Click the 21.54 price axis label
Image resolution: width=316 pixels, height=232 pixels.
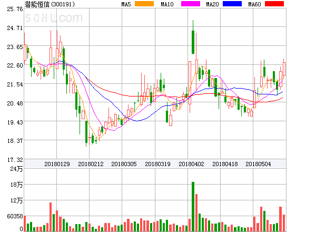coord(15,84)
